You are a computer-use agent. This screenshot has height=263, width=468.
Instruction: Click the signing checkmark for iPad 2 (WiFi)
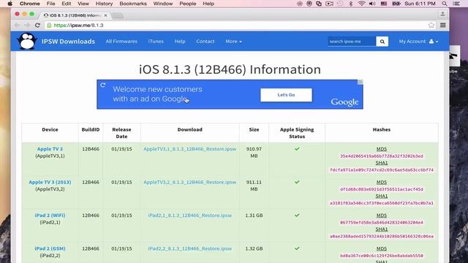pos(297,215)
